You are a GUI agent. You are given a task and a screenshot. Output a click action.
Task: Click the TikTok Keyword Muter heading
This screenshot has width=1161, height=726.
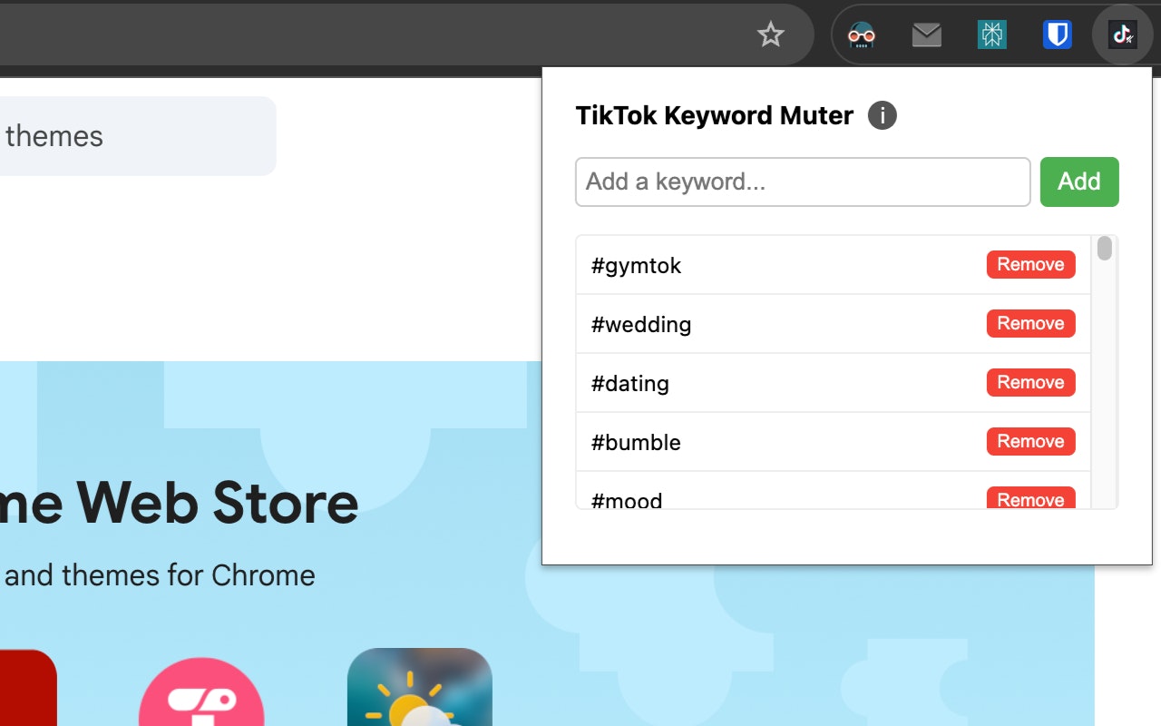pyautogui.click(x=715, y=115)
